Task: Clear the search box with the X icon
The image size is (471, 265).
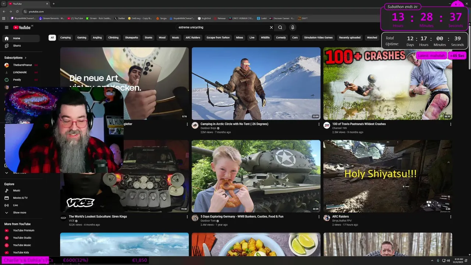Action: pyautogui.click(x=271, y=27)
